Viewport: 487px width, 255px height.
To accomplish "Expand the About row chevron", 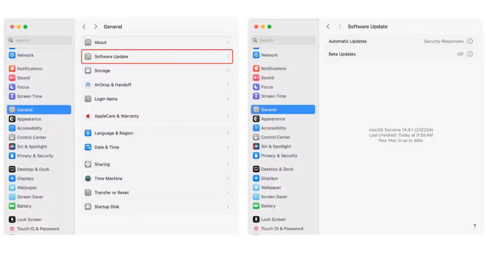I will [228, 42].
